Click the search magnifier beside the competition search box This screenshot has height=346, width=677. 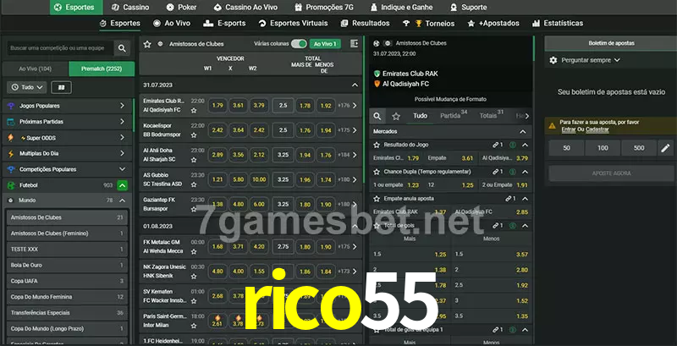pos(124,49)
